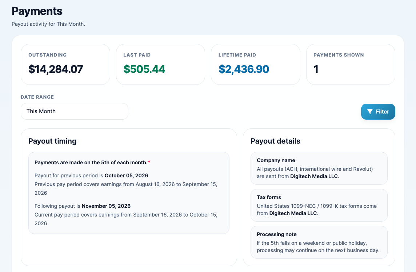
Task: Click the LIFETIME PAID label
Action: (x=237, y=55)
